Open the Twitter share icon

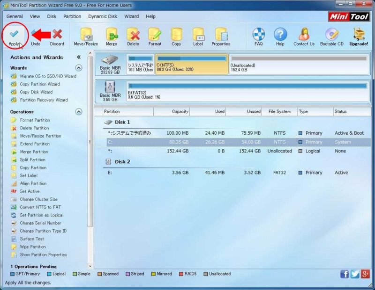pos(355,274)
